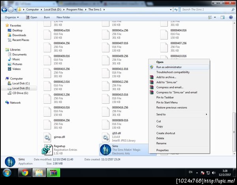Open view options dropdown arrow
Image resolution: width=237 pixels, height=185 pixels.
[x=215, y=17]
